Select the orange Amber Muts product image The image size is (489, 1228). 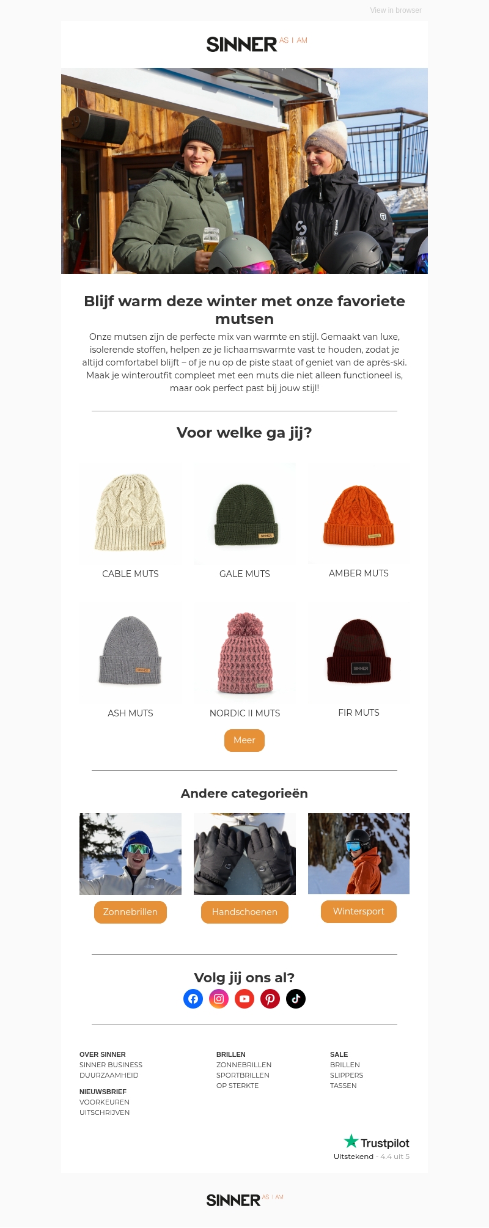point(359,513)
